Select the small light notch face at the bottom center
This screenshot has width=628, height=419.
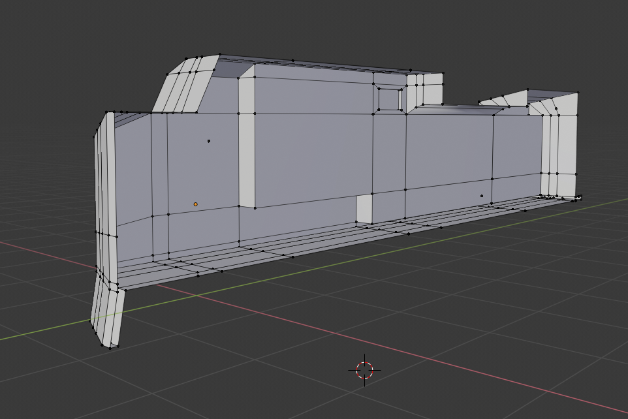pos(364,209)
